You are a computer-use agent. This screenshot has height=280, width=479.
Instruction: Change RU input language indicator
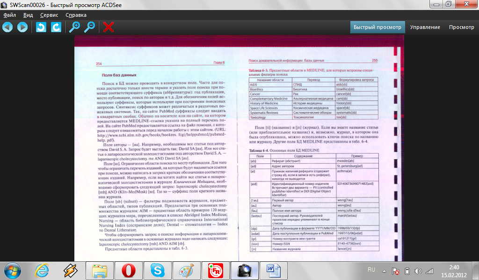[371, 270]
